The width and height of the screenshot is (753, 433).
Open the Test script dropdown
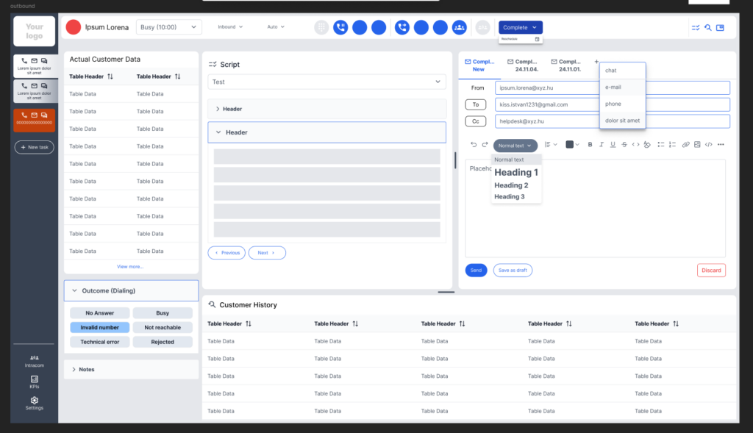(326, 82)
